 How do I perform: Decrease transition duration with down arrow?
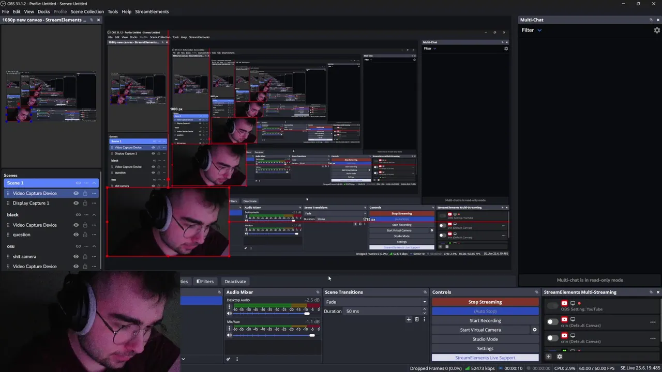click(x=425, y=313)
